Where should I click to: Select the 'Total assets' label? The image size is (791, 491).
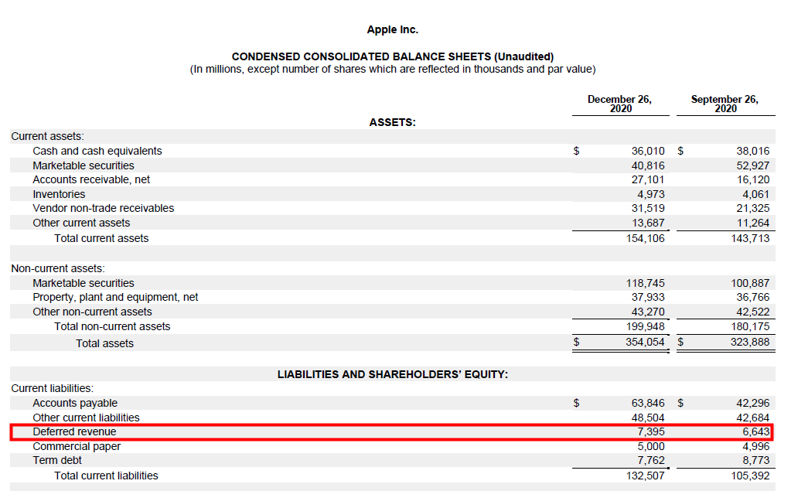coord(105,343)
